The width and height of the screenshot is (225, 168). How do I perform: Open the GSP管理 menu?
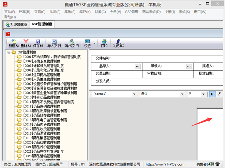(x=132, y=12)
